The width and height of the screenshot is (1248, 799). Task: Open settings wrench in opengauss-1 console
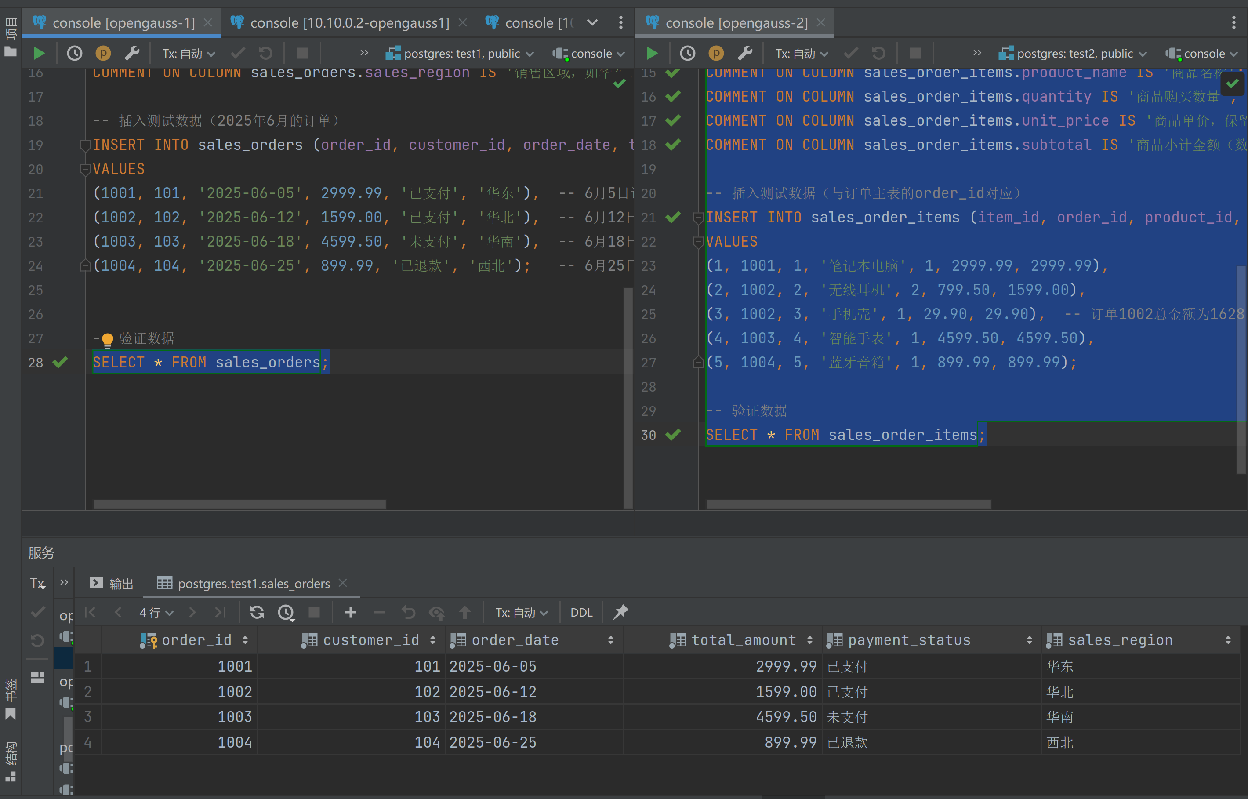point(132,53)
